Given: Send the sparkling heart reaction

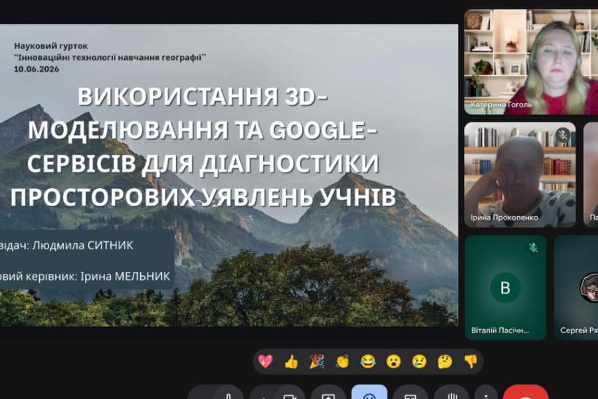Looking at the screenshot, I should pos(265,361).
